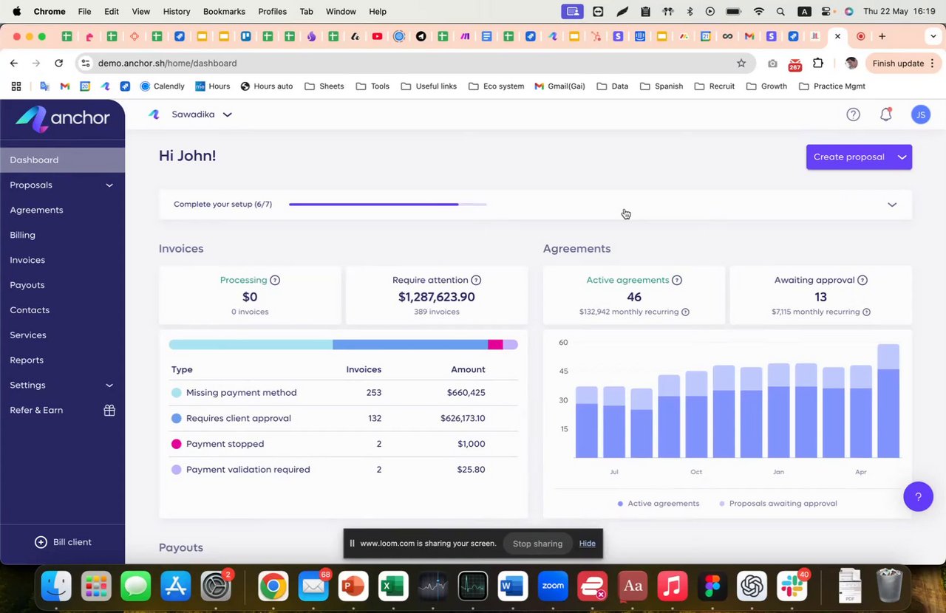The width and height of the screenshot is (946, 613).
Task: Click info icon beside $132,942 monthly recurring
Action: tap(685, 312)
